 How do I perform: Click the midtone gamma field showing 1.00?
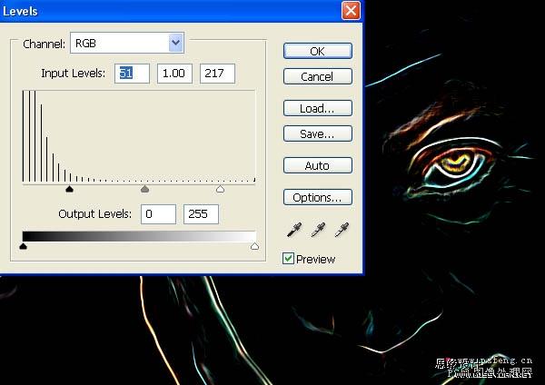coord(174,74)
